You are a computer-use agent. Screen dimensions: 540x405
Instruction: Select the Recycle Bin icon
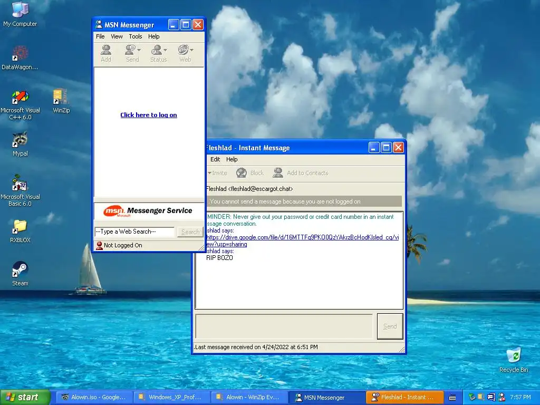click(514, 360)
